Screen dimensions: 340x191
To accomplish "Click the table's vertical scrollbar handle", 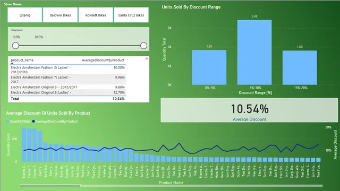I will click(147, 59).
